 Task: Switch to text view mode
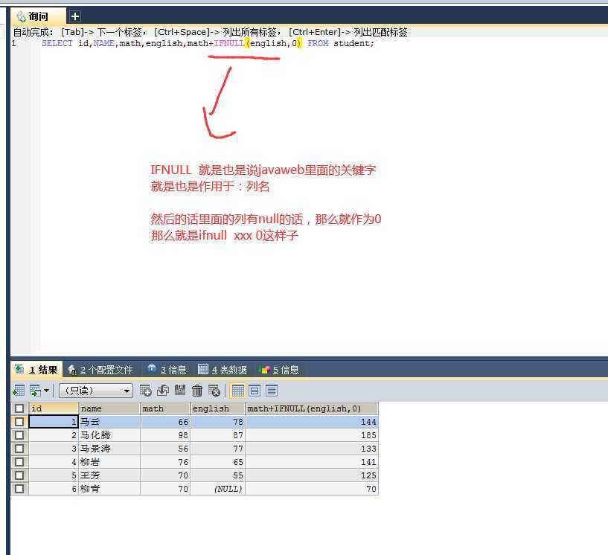coord(272,391)
